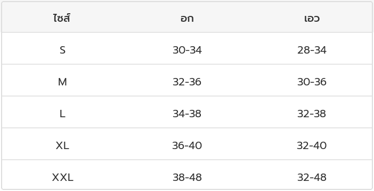Click waist value 28-34

coord(312,50)
